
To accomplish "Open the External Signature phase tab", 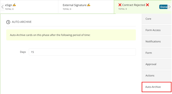I will point(86,7).
